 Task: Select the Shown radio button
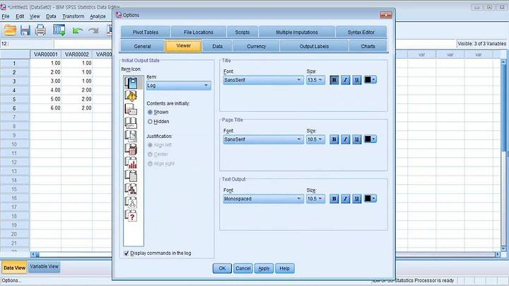click(x=150, y=112)
